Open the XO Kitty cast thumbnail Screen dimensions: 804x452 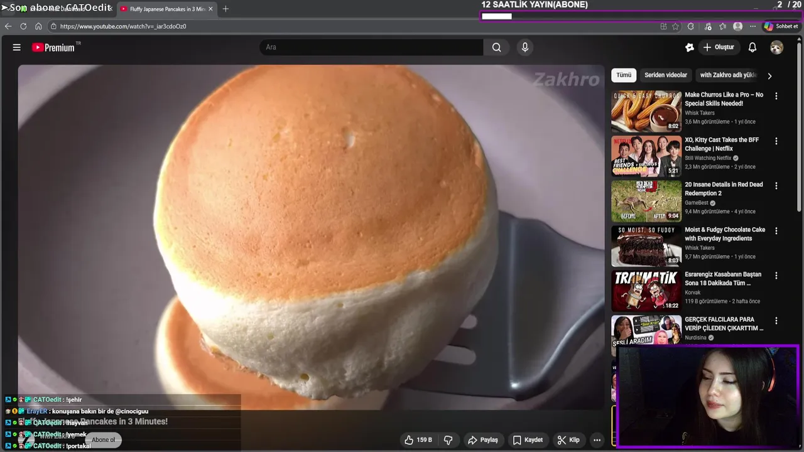point(646,156)
